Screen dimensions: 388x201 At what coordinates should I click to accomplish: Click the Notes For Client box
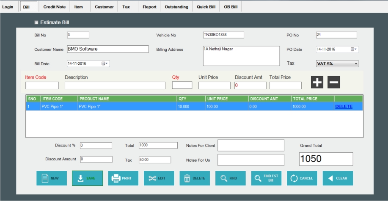click(251, 145)
